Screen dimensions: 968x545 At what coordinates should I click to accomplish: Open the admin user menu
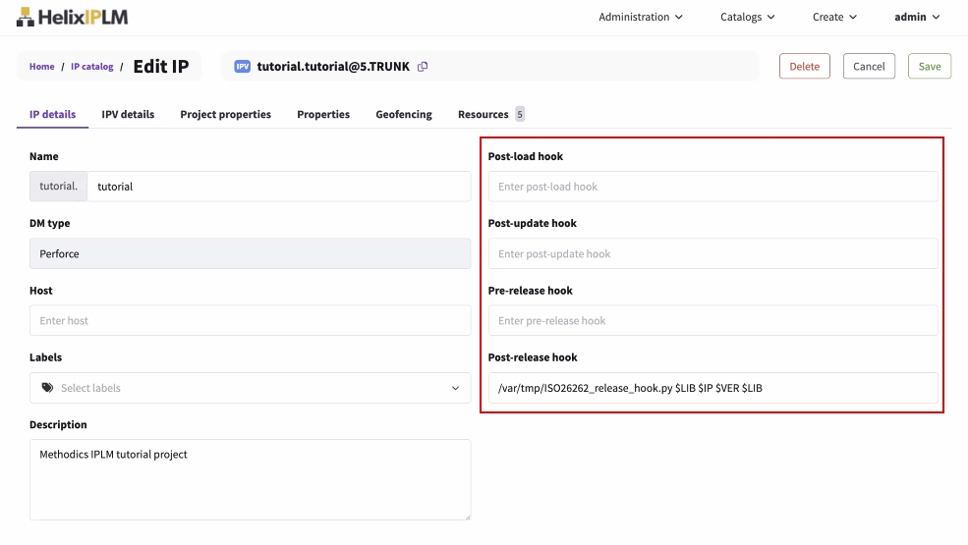(917, 17)
